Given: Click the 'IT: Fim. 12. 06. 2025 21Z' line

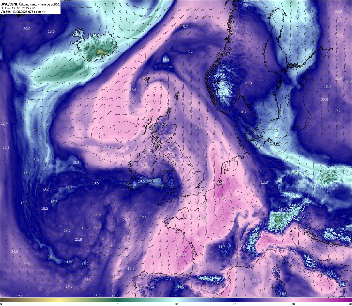Looking at the screenshot, I should tap(17, 8).
